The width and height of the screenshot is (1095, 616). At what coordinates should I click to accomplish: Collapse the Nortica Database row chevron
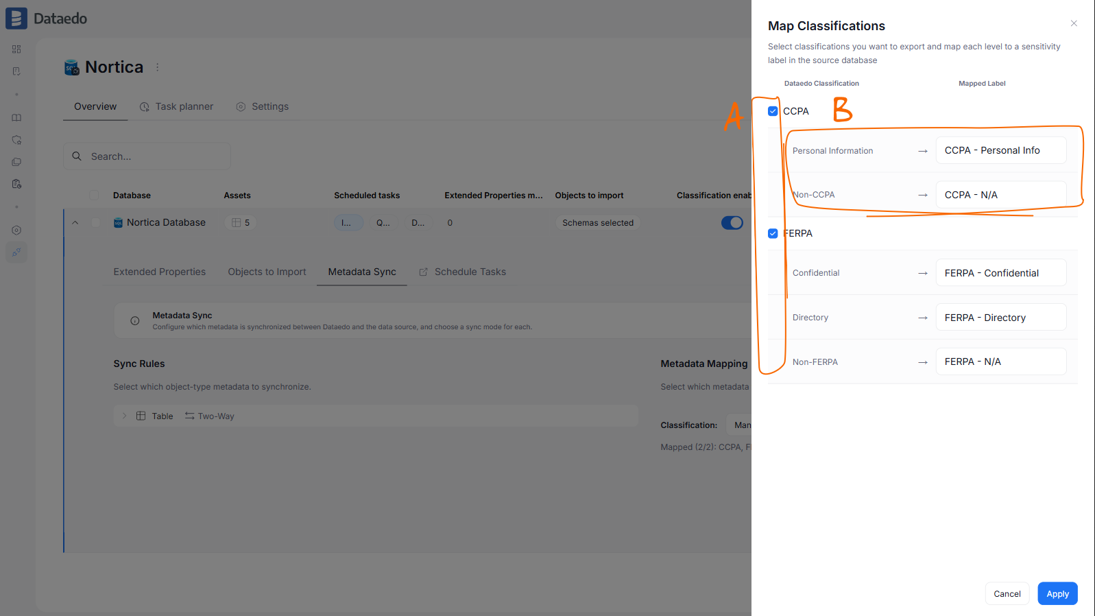point(75,222)
